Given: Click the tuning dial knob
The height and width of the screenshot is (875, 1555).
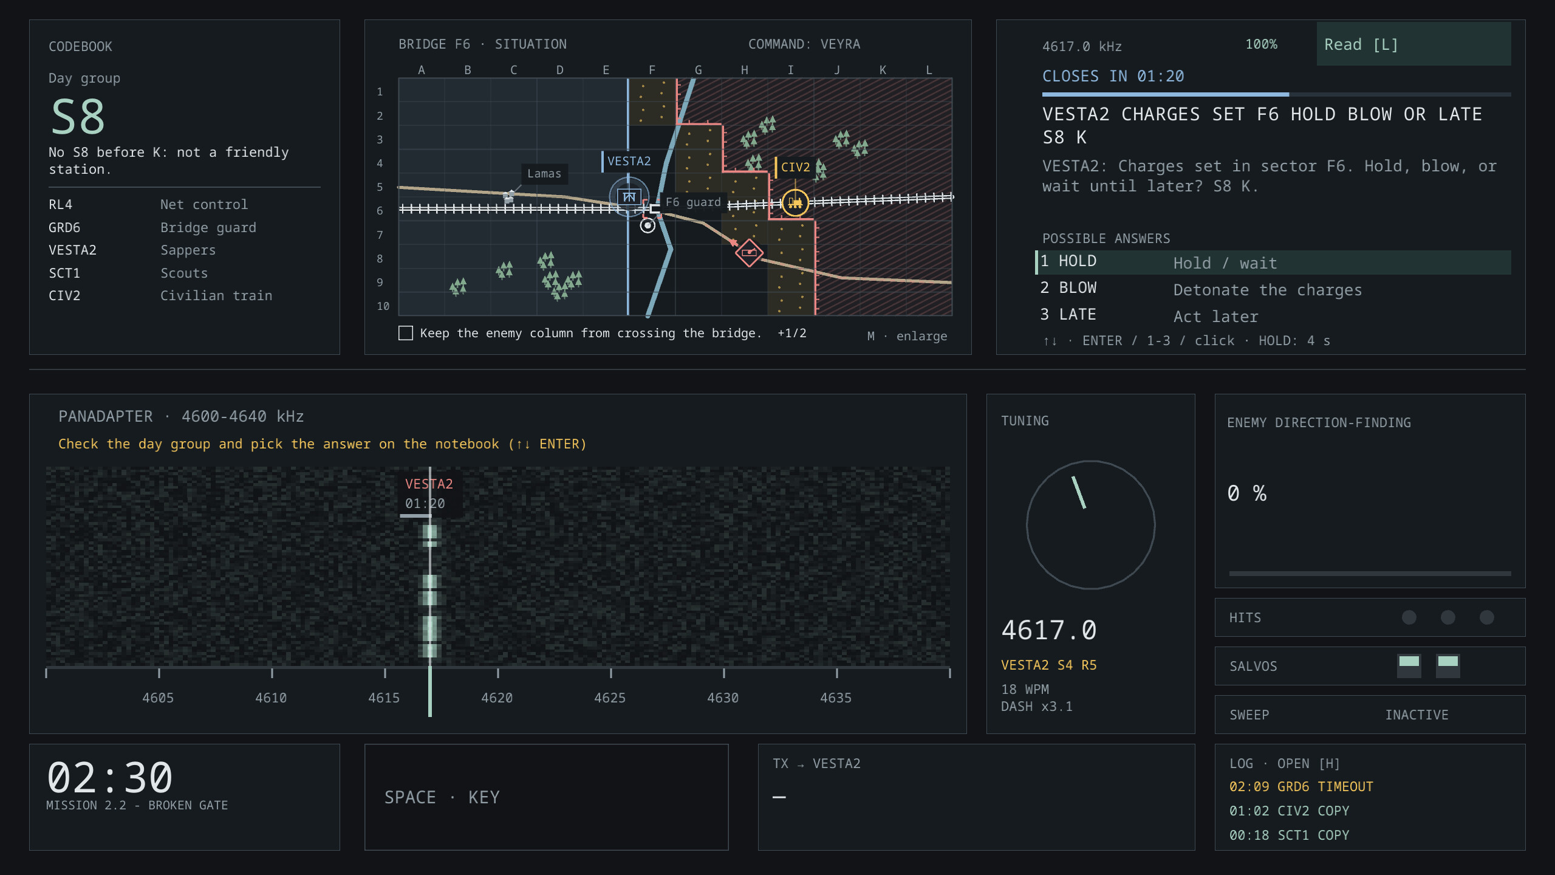Looking at the screenshot, I should click(x=1091, y=525).
